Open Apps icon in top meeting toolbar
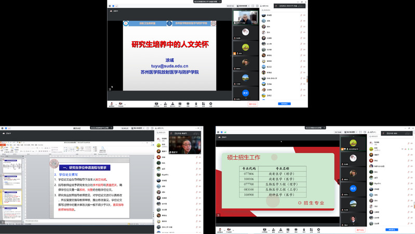The image size is (415, 234). 203,104
